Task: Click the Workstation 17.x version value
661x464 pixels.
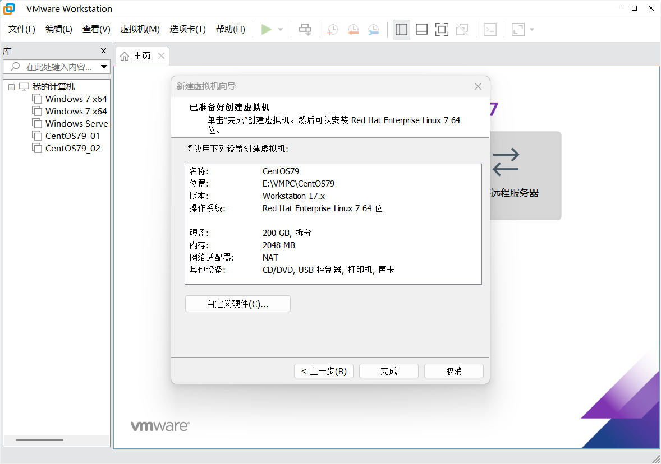Action: point(294,196)
